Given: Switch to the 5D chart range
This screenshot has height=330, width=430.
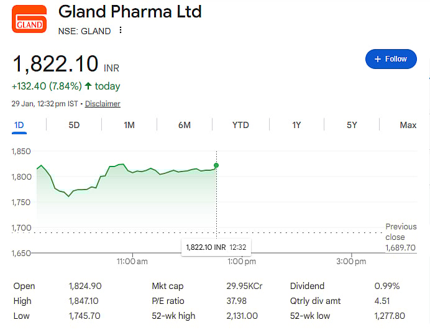Looking at the screenshot, I should [x=74, y=125].
